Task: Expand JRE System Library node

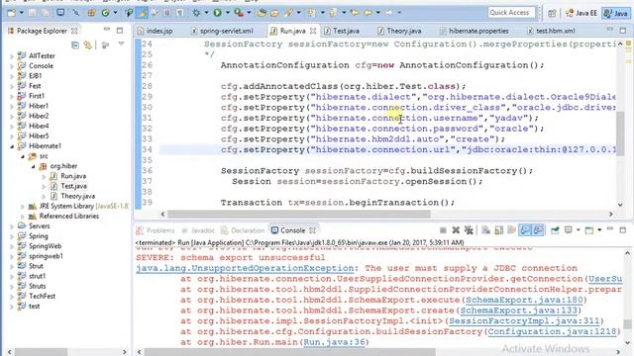Action: tap(22, 207)
